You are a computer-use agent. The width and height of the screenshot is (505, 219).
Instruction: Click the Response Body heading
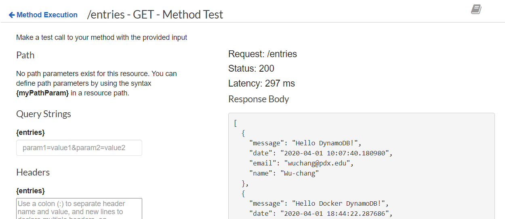click(x=259, y=99)
